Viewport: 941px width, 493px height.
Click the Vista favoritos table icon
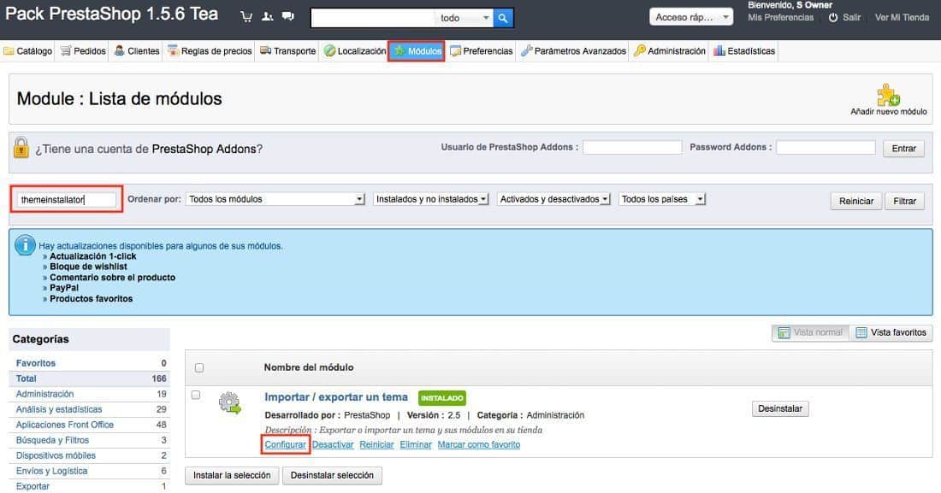point(861,332)
